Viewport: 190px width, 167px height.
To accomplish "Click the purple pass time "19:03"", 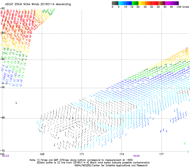I will 136,156.
